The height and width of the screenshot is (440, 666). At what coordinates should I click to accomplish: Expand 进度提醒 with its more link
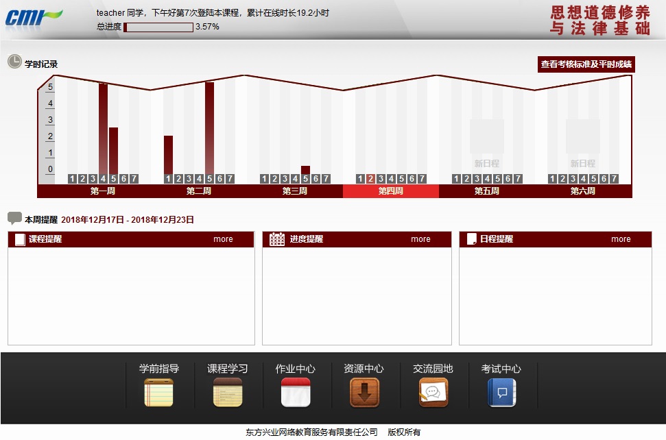420,239
